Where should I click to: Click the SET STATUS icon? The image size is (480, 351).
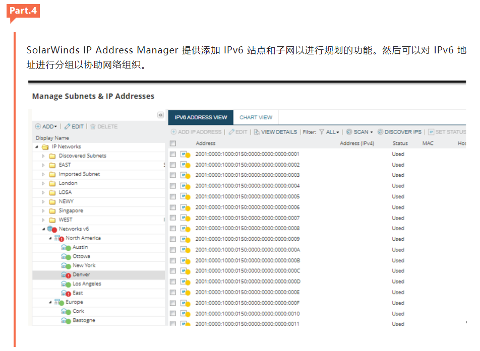click(431, 132)
